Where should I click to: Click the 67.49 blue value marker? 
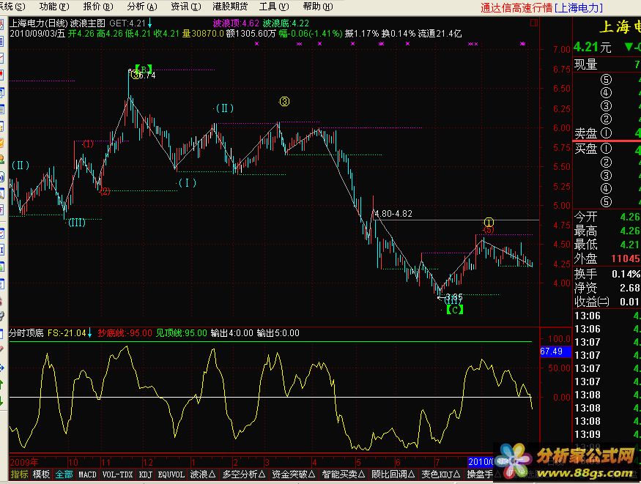(x=555, y=351)
